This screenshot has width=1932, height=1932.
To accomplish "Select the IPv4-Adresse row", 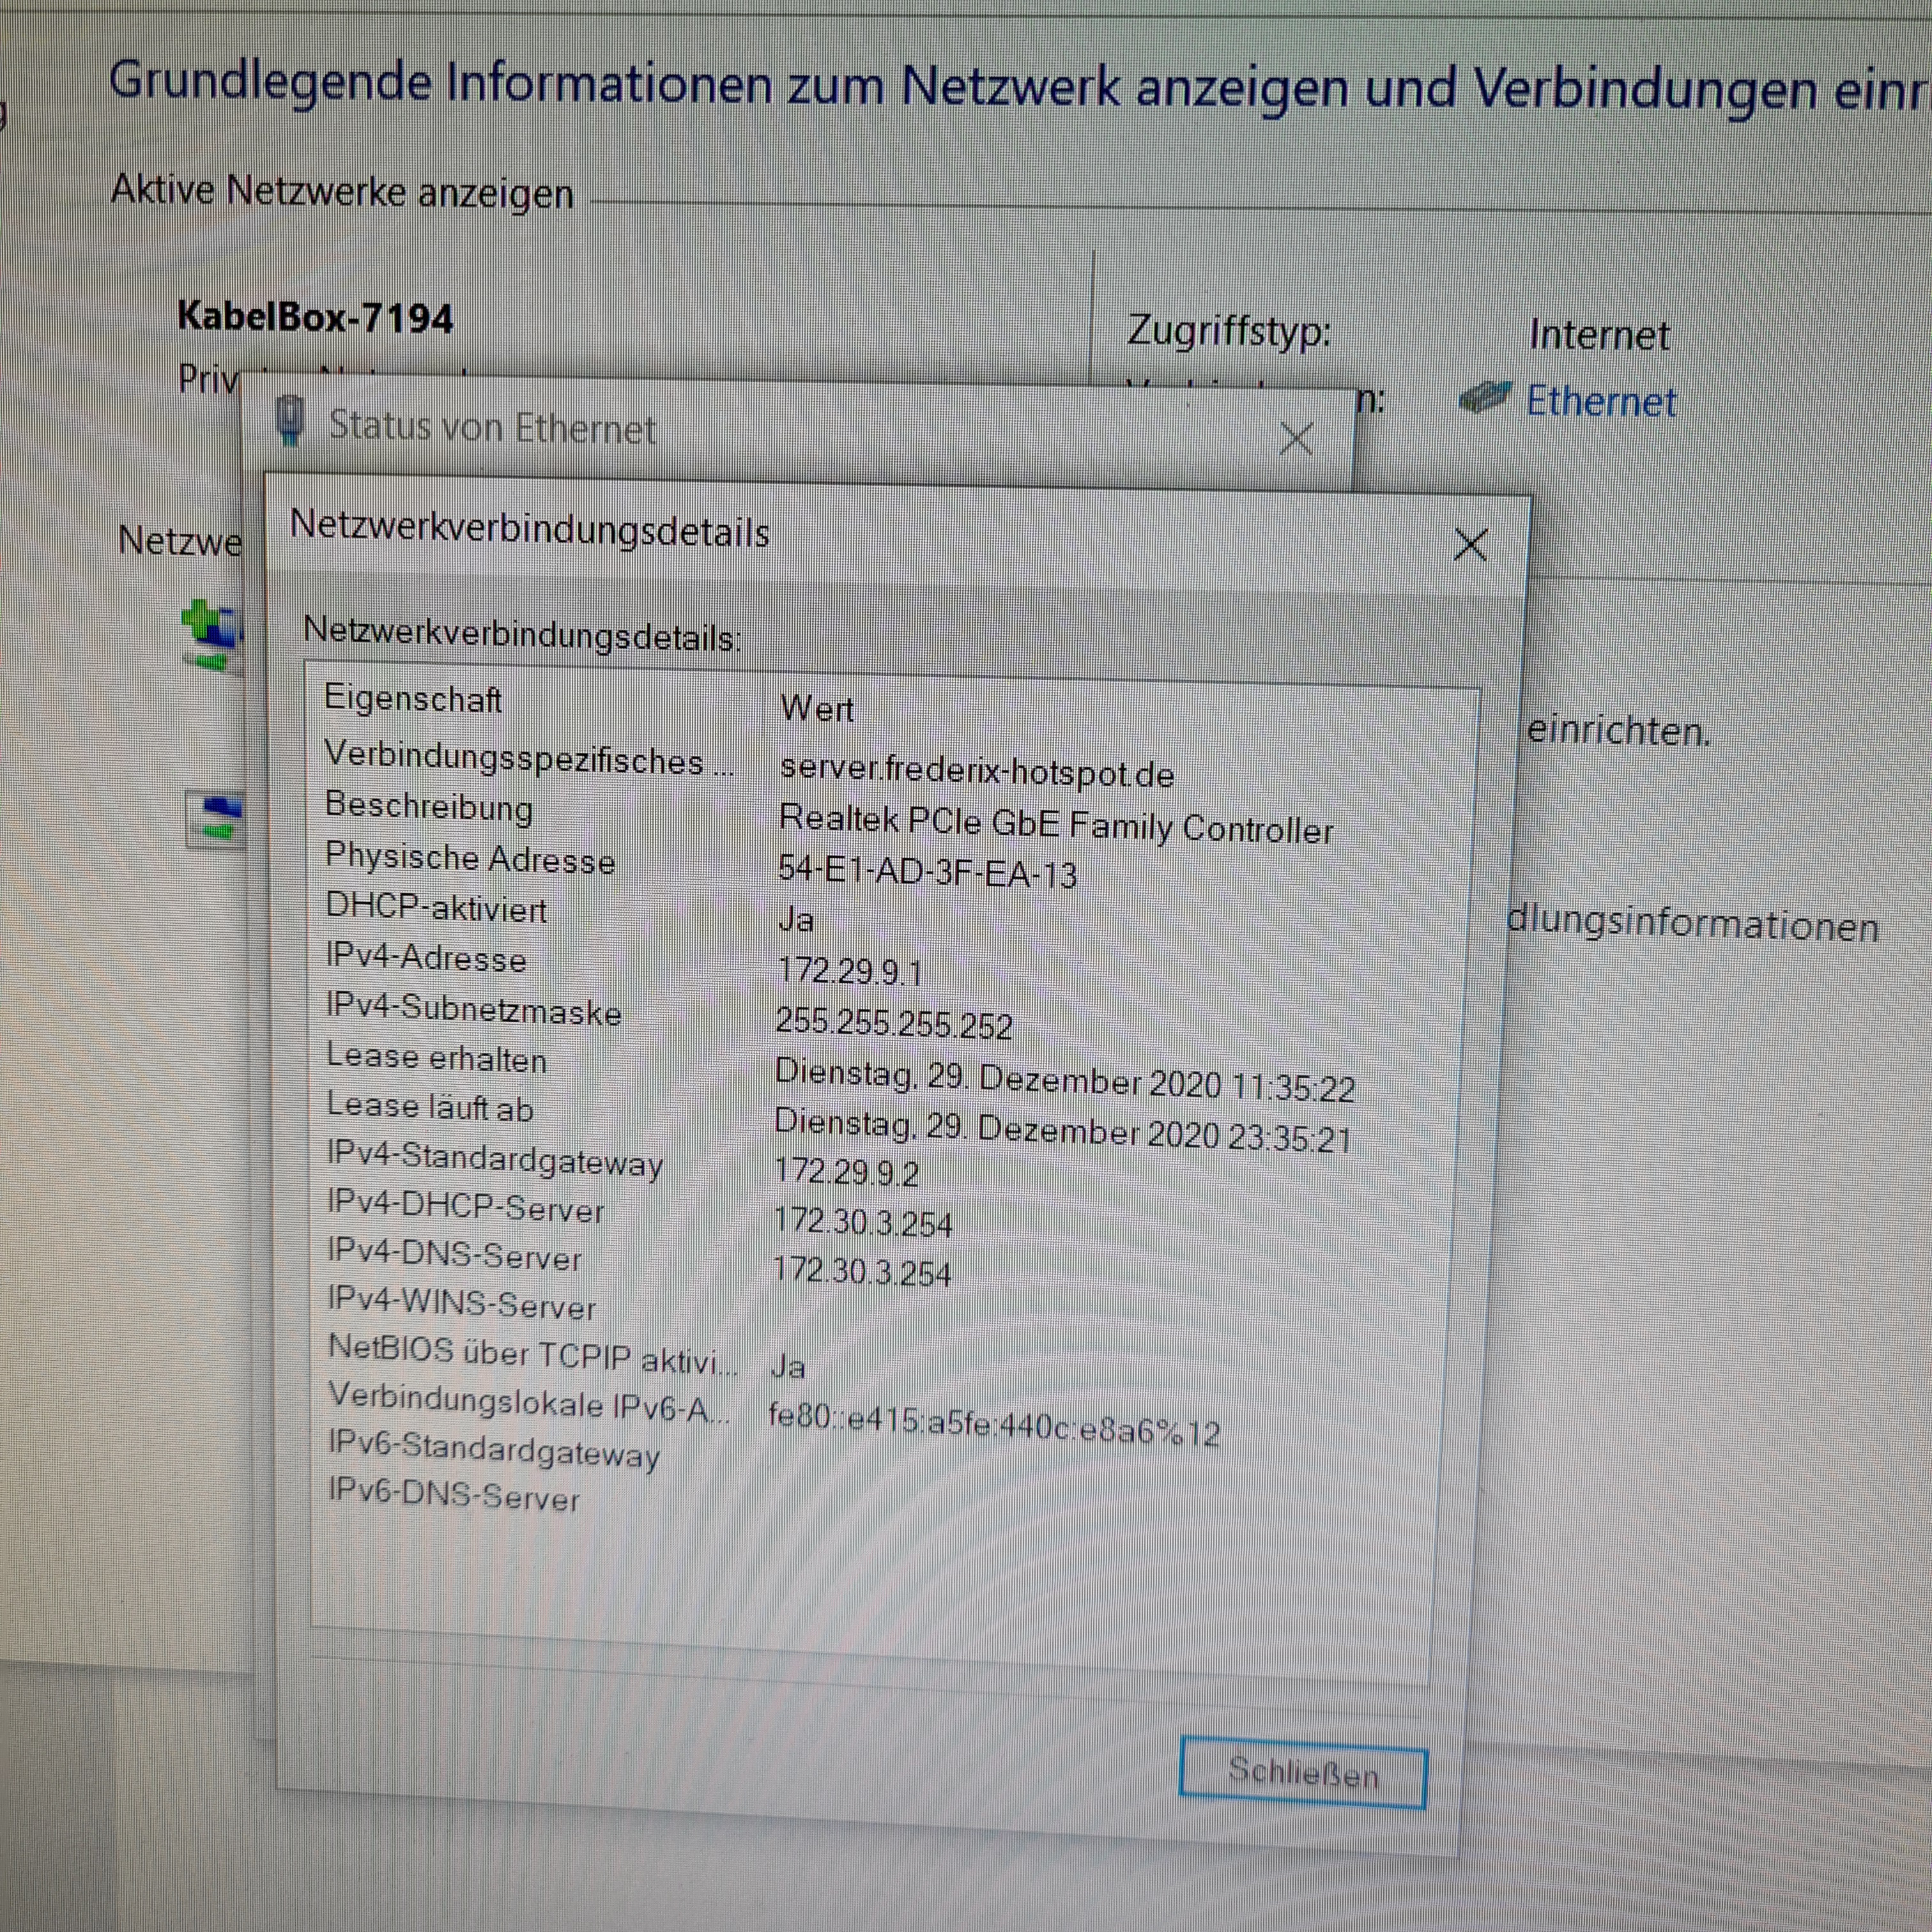I will tap(426, 957).
